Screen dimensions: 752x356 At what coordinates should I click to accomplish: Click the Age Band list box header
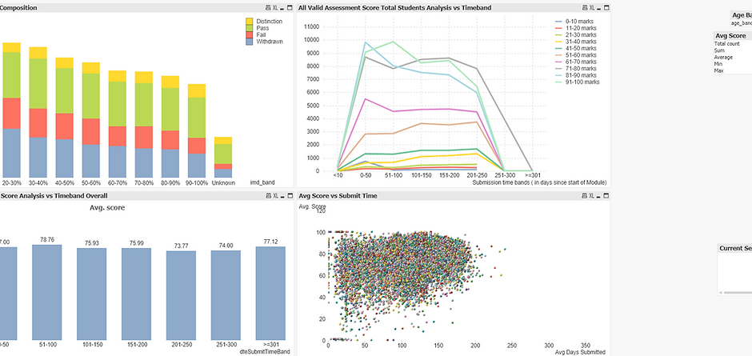click(x=741, y=14)
